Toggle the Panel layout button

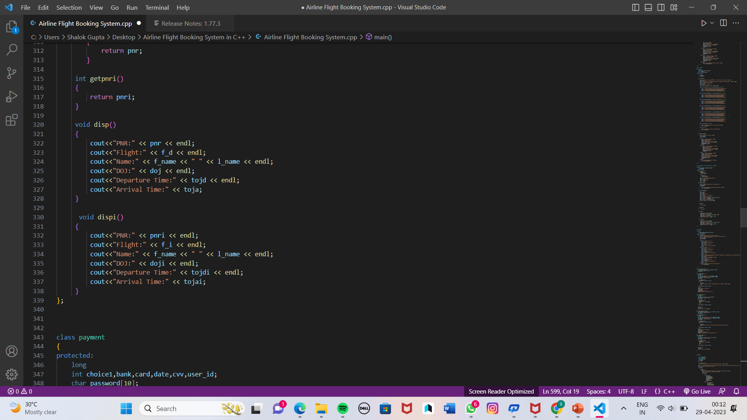click(648, 7)
